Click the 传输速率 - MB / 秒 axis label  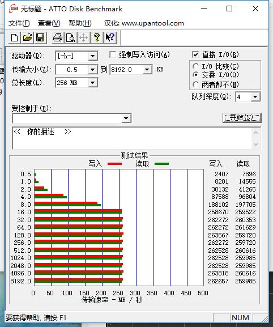click(112, 300)
